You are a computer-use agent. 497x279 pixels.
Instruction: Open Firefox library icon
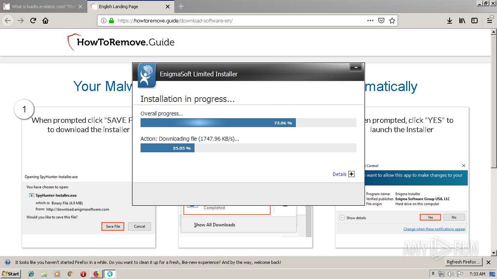pos(462,21)
